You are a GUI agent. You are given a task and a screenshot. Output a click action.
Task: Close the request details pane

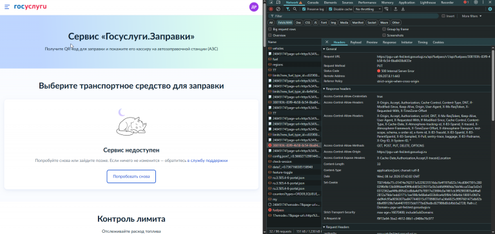click(x=327, y=42)
